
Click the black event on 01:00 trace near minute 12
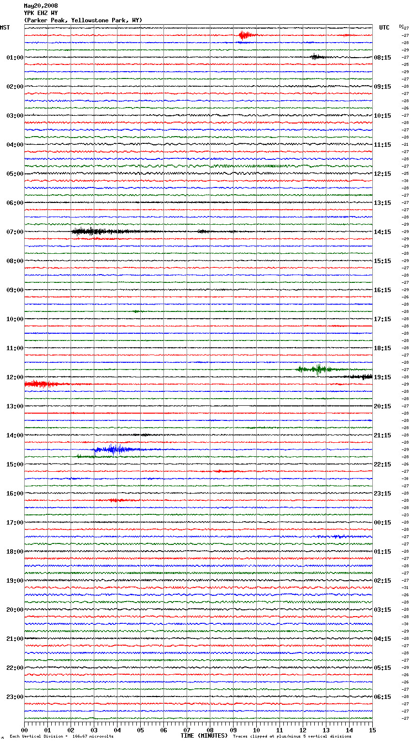pos(317,57)
